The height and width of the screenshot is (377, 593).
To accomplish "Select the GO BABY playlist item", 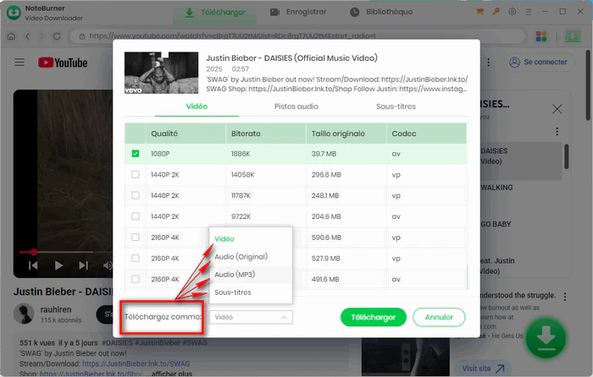I will (496, 224).
